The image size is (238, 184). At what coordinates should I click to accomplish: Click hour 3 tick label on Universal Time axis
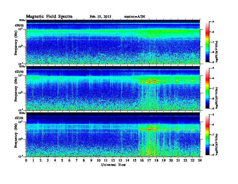pos(48,160)
